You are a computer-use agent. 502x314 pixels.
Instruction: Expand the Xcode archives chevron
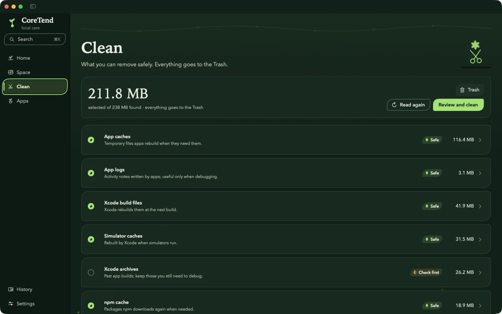click(x=480, y=273)
